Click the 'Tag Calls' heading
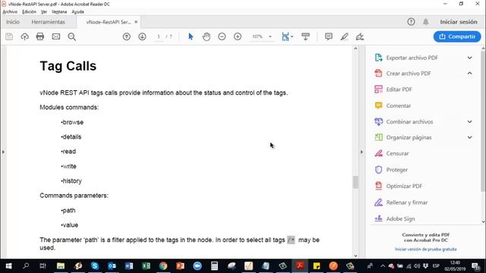Viewport: 486px width, 273px height. pyautogui.click(x=68, y=66)
